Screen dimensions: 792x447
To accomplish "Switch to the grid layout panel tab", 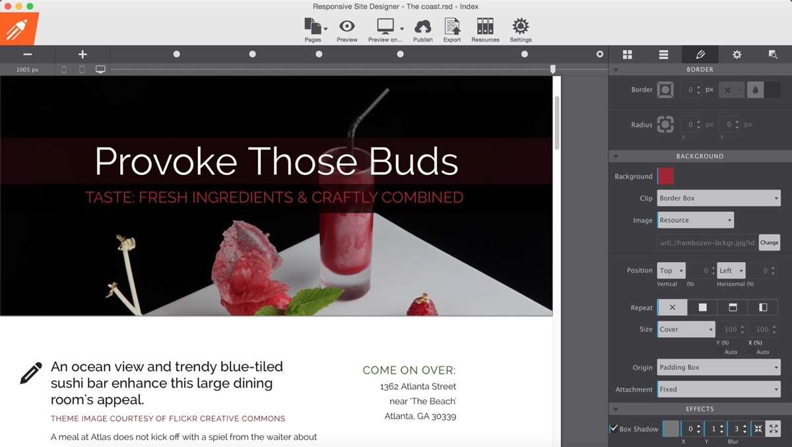I will point(627,55).
